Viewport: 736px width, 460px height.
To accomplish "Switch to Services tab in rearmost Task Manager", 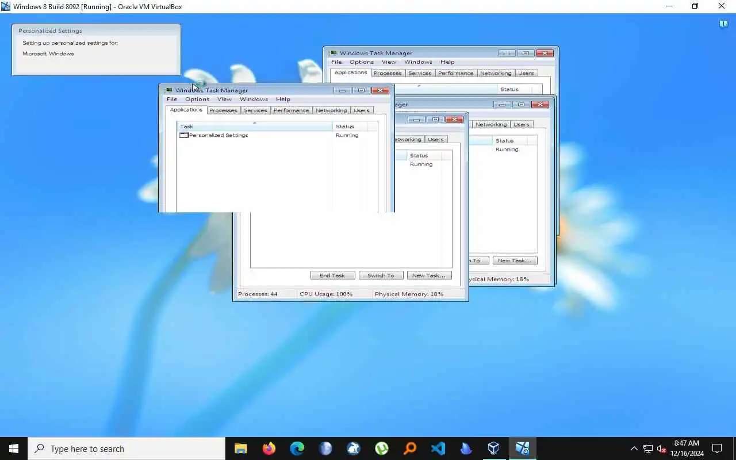I will click(x=420, y=74).
